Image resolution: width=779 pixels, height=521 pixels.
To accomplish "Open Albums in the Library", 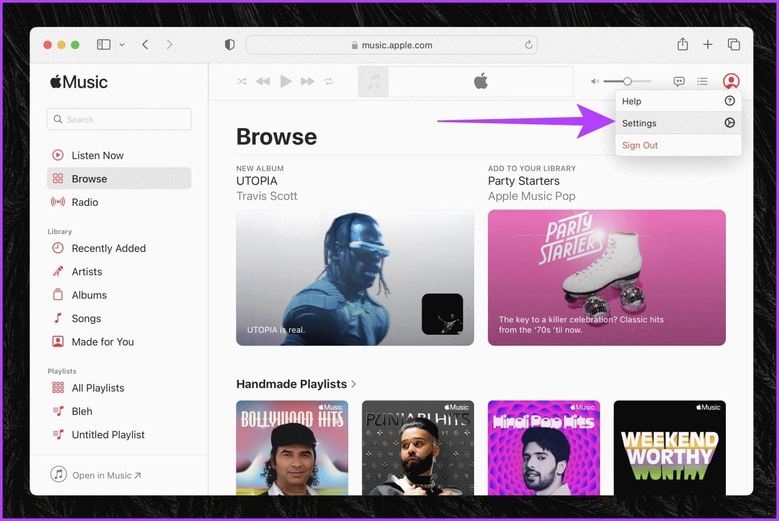I will coord(119,295).
